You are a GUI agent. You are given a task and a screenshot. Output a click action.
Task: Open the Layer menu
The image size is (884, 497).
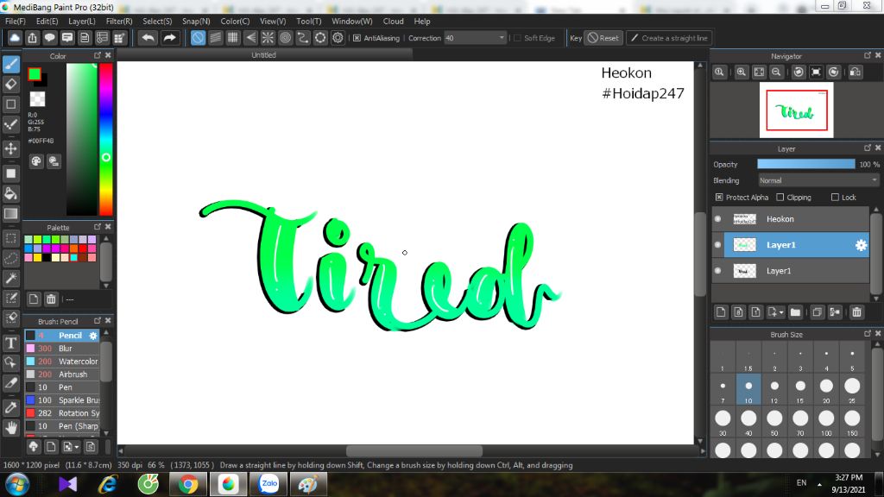pos(82,22)
